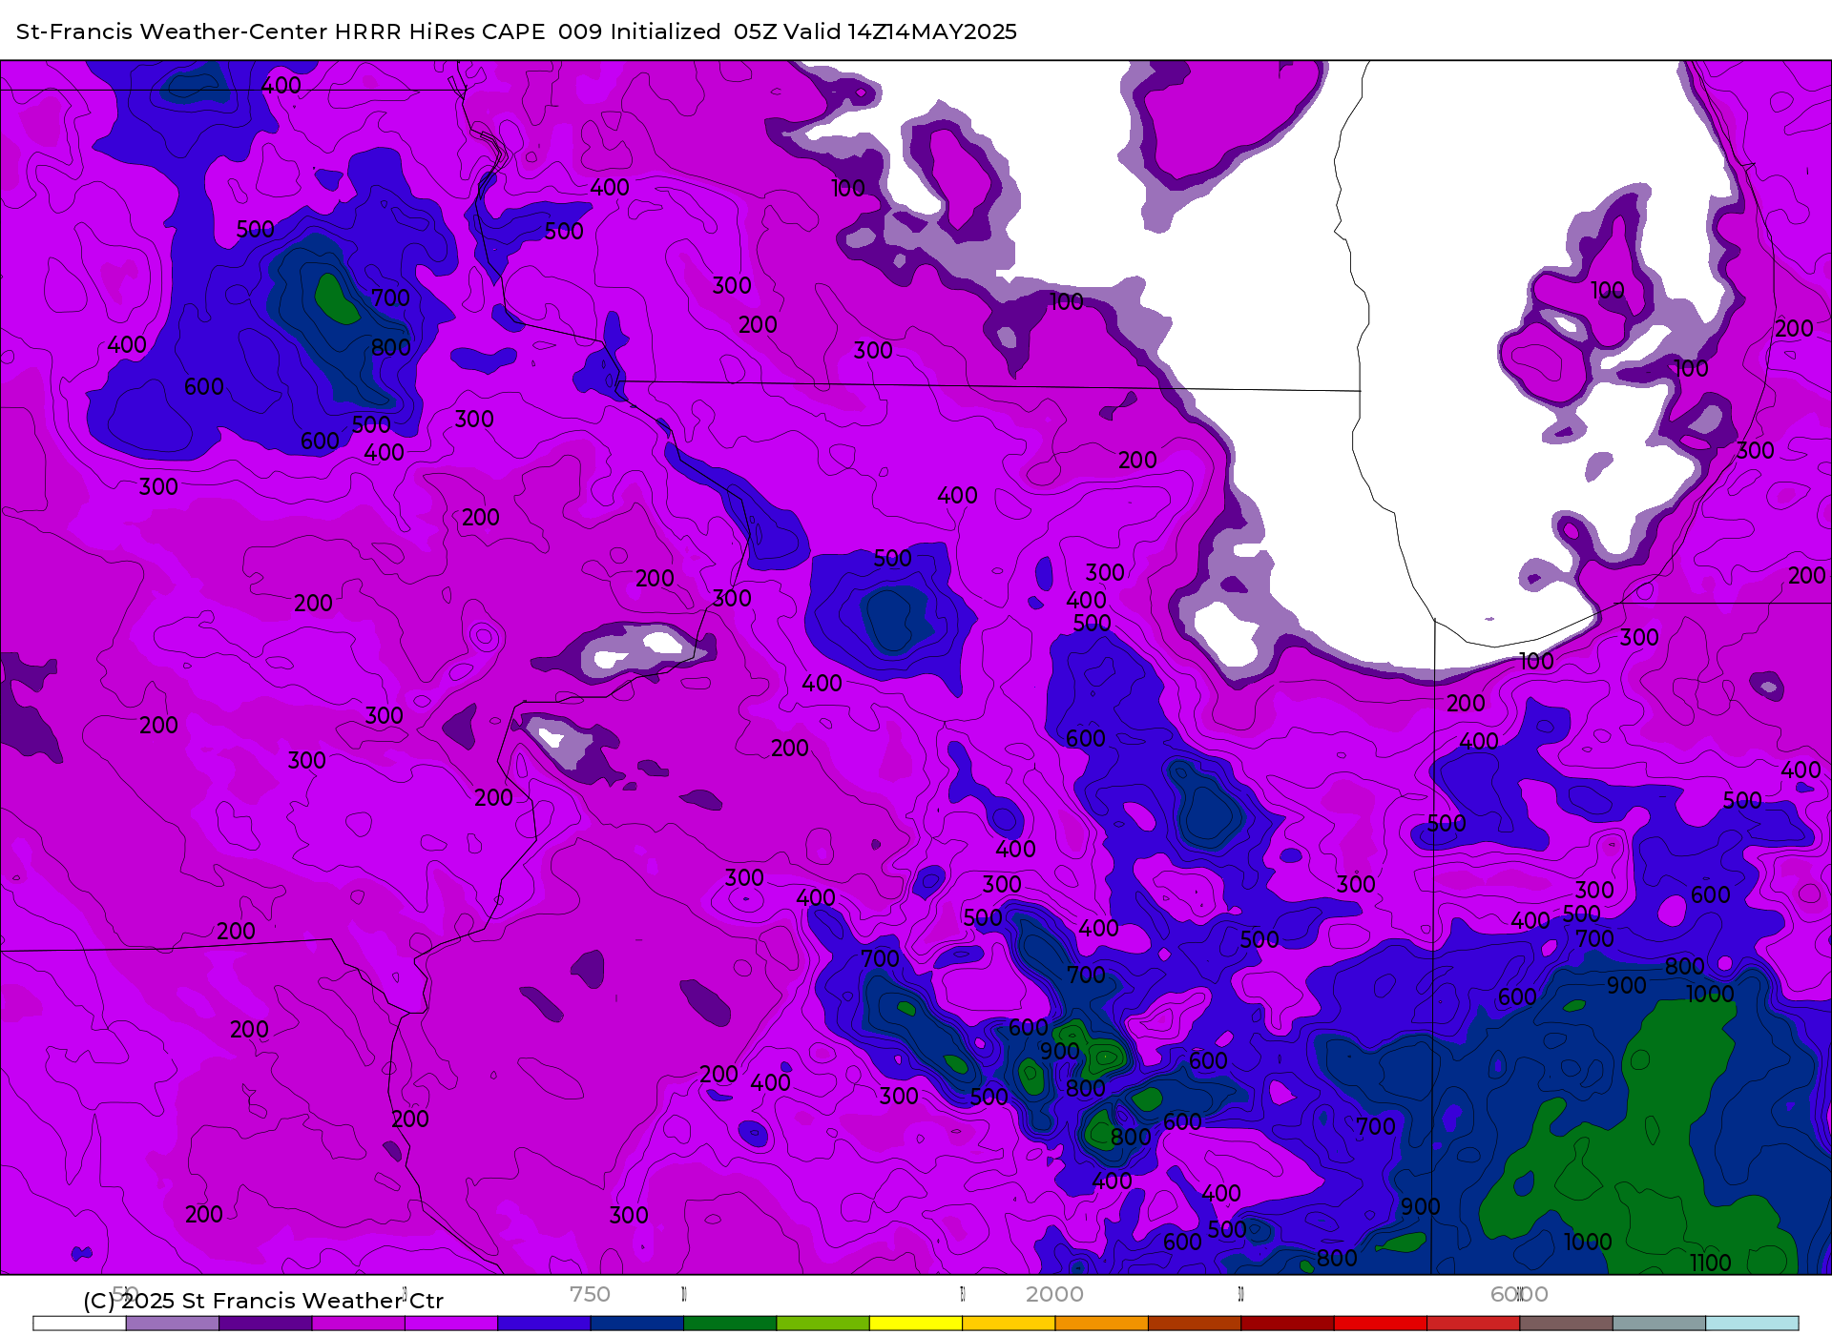Screen dimensions: 1832x1335
Task: Click the '2000' legend scale label
Action: [1054, 1294]
